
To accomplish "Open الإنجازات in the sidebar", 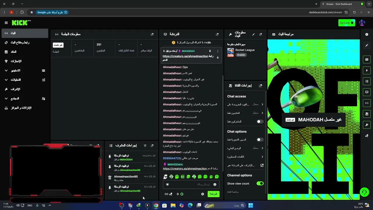I will [25, 61].
